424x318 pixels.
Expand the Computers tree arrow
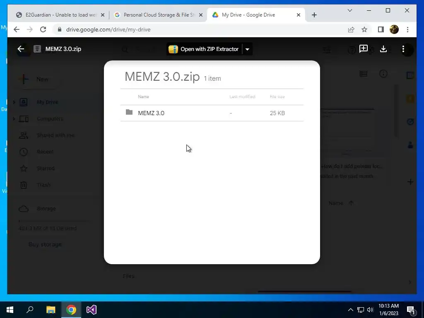tap(14, 119)
